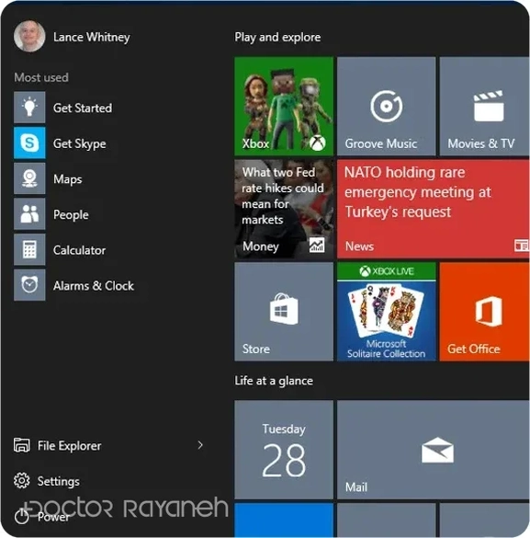The width and height of the screenshot is (530, 538).
Task: Open the Groove Music tile
Action: pos(386,107)
